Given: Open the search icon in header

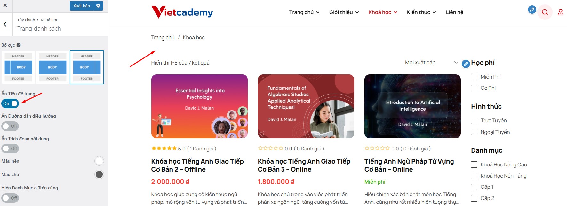Looking at the screenshot, I should coord(545,12).
